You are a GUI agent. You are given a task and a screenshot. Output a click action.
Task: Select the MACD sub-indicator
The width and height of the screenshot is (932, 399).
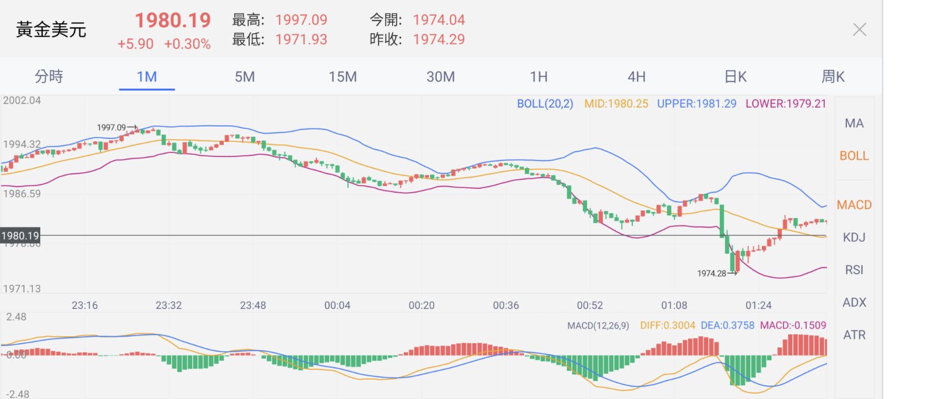coord(854,205)
